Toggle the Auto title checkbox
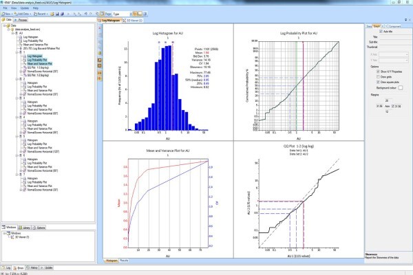Image resolution: width=413 pixels, height=275 pixels. pos(381,32)
